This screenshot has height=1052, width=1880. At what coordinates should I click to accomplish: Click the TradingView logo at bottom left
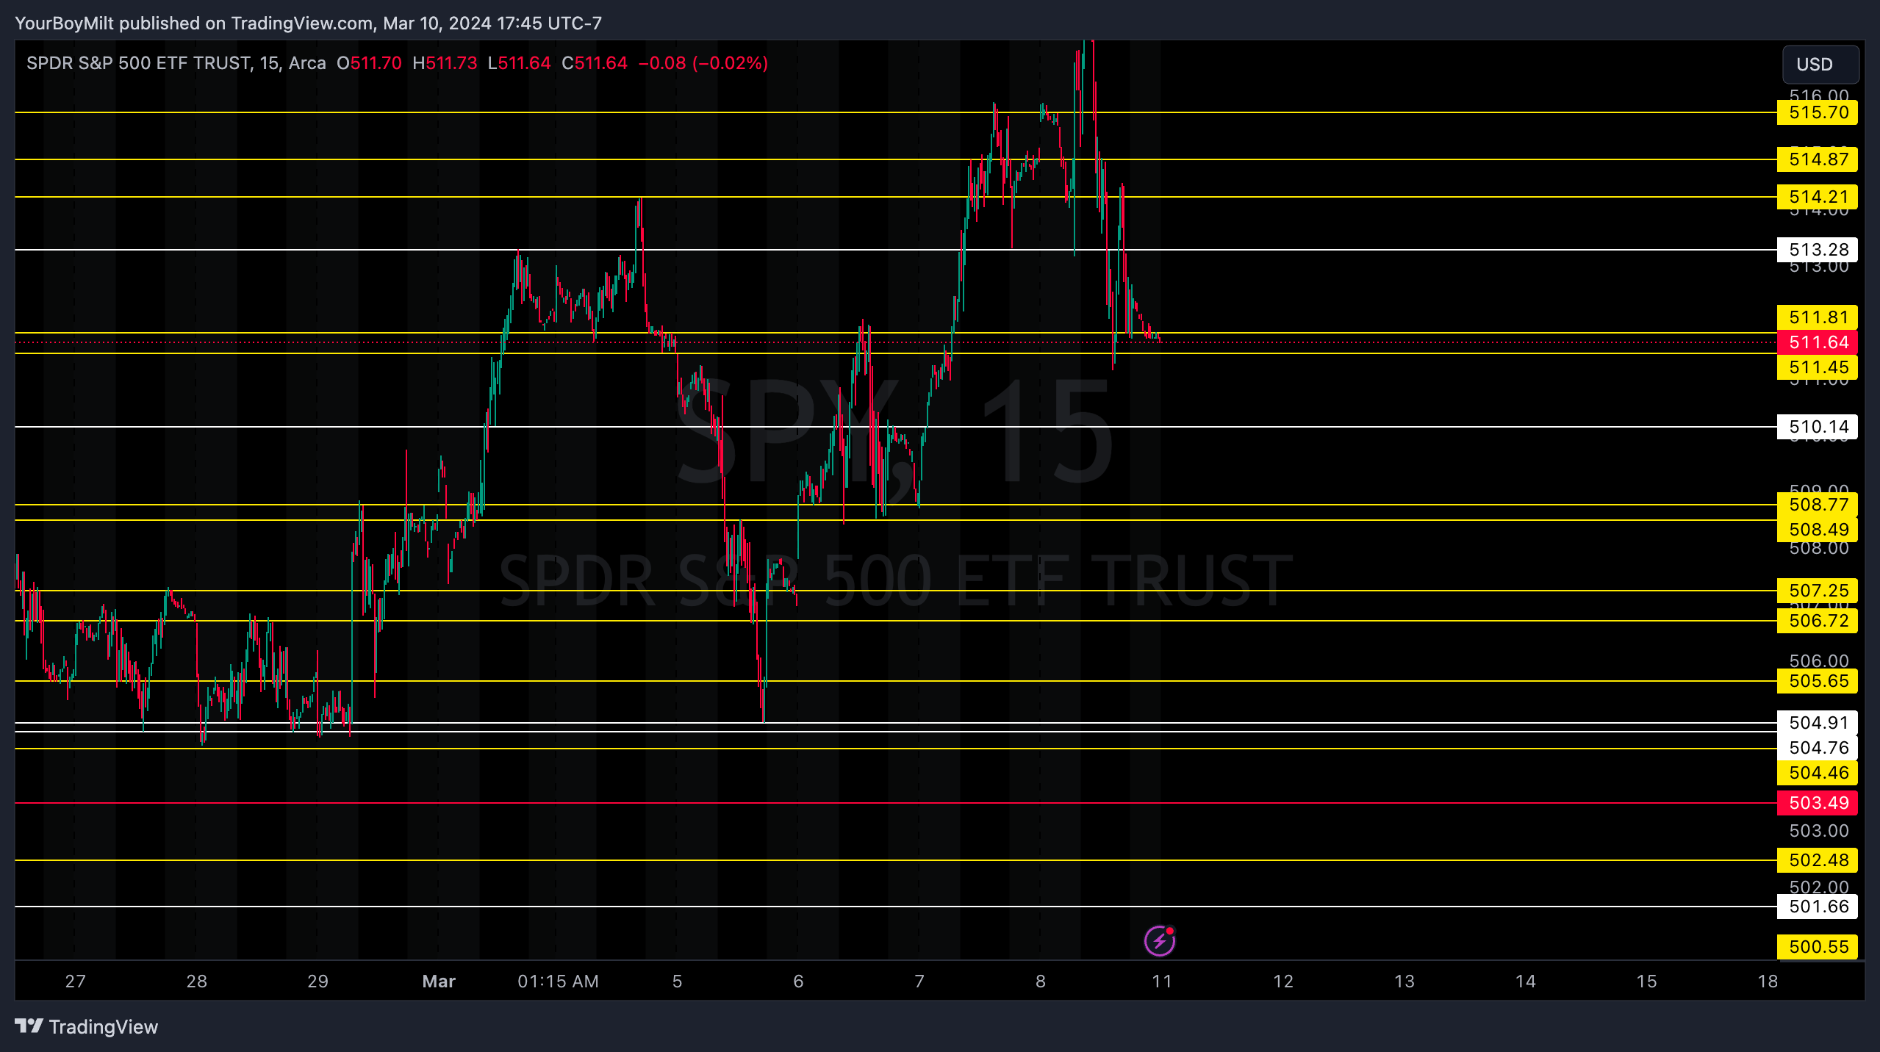point(87,1026)
